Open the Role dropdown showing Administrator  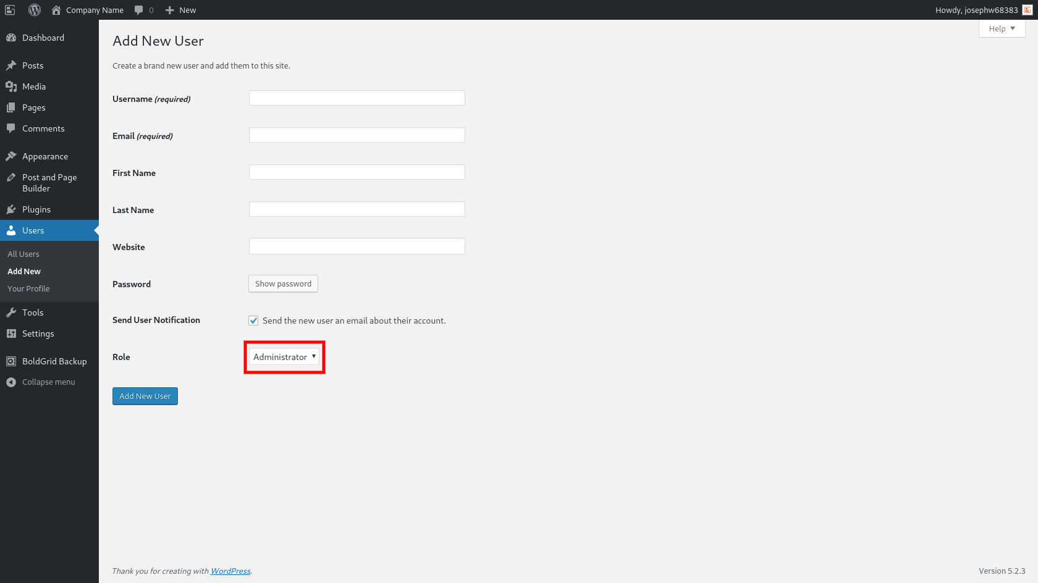[x=284, y=356]
